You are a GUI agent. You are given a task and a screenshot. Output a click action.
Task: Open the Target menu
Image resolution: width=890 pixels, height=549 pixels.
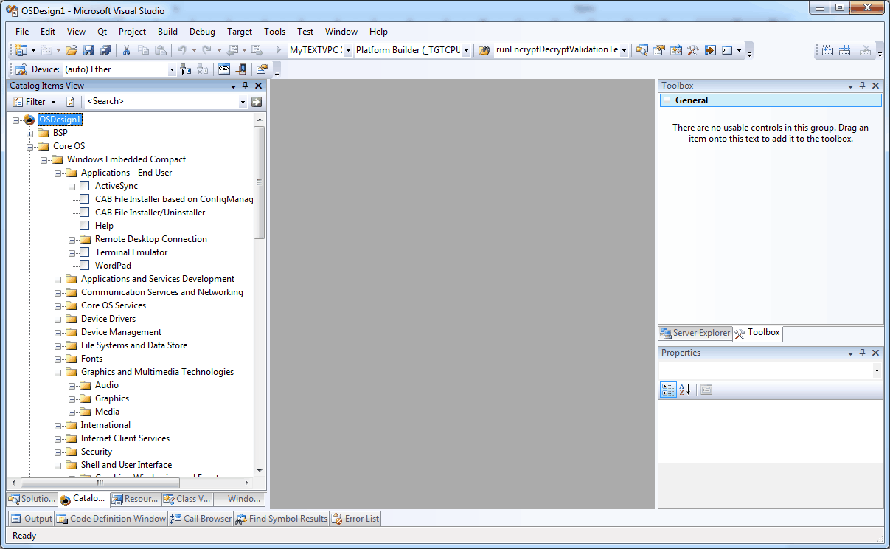[240, 32]
